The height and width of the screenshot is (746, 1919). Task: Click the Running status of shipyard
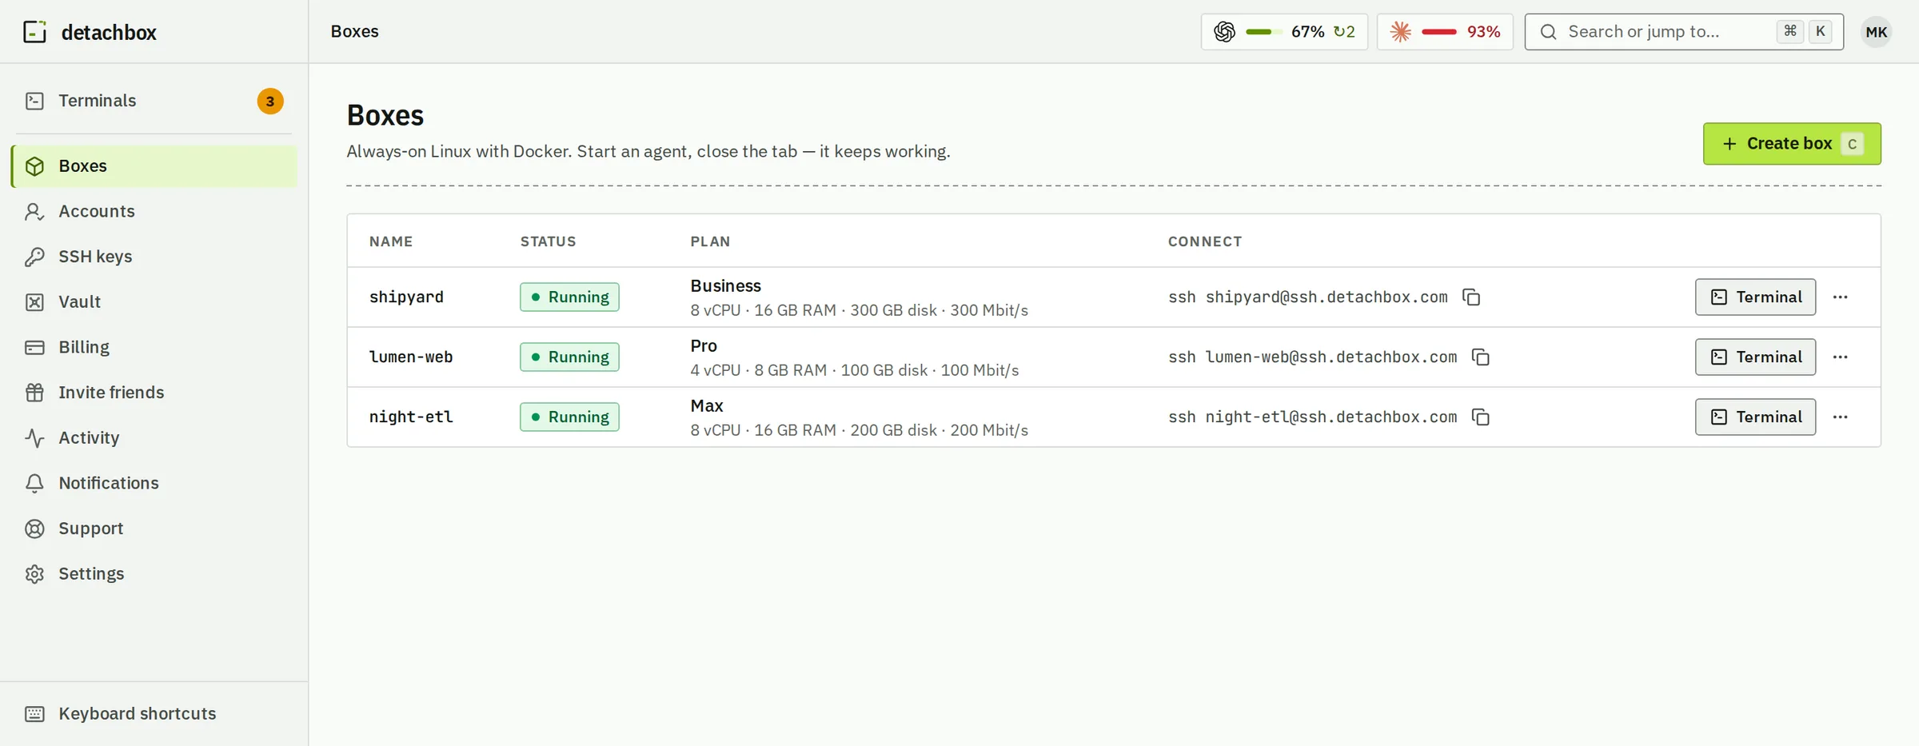click(x=569, y=297)
